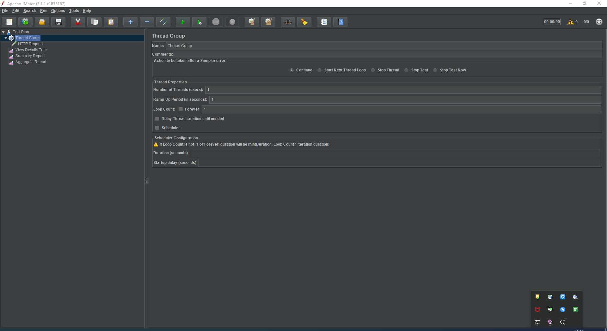607x331 pixels.
Task: Click the Reset Search icon
Action: [304, 22]
